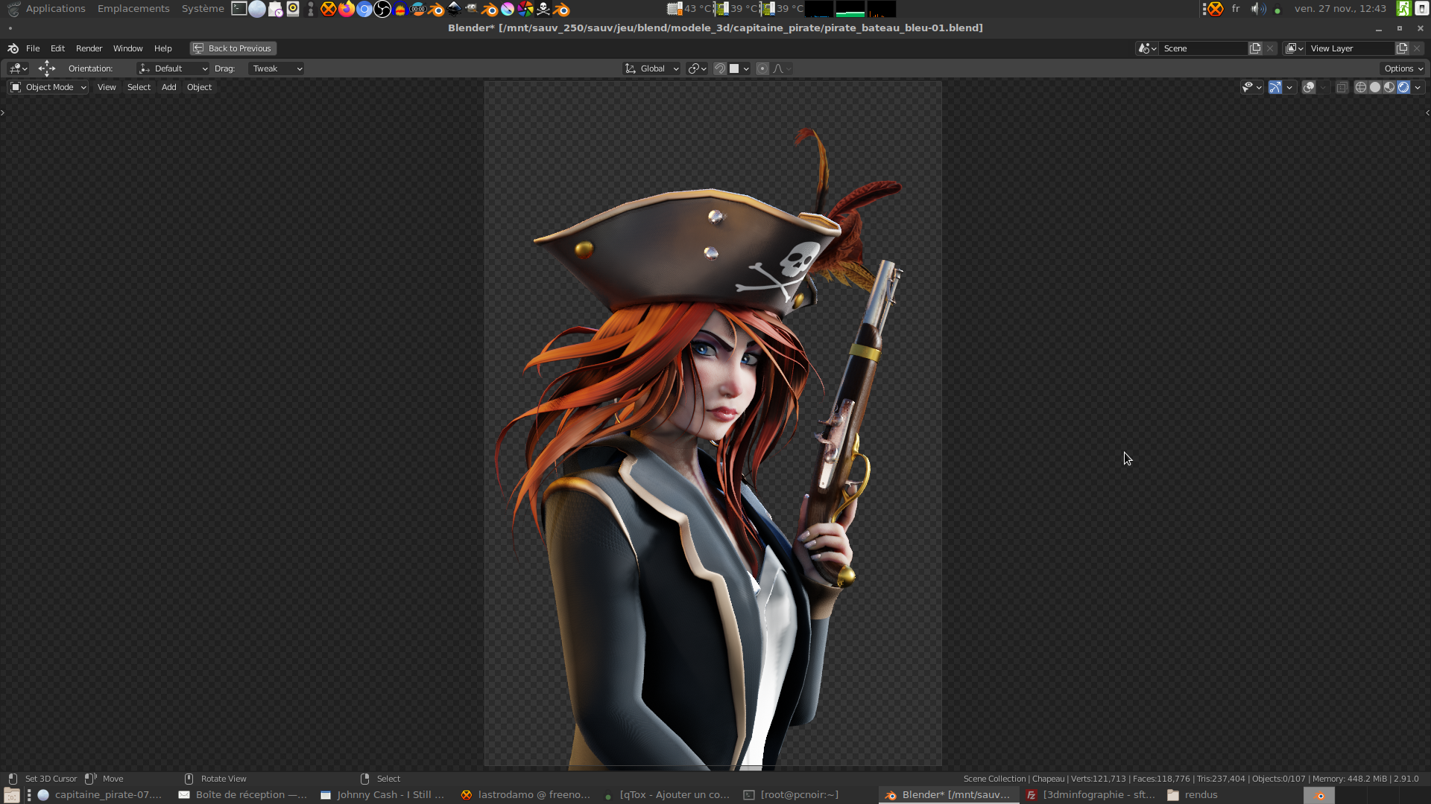Open object type visibility eye dropdown
The height and width of the screenshot is (804, 1431).
[x=1251, y=87]
